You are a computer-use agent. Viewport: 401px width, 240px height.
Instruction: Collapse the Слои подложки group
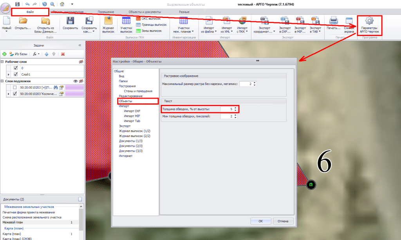[x=2, y=81]
